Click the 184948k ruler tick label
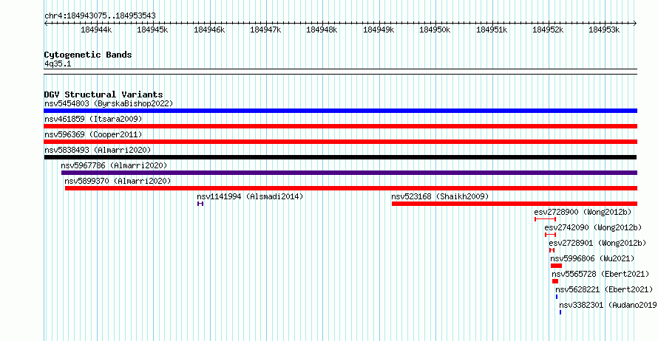 point(322,30)
